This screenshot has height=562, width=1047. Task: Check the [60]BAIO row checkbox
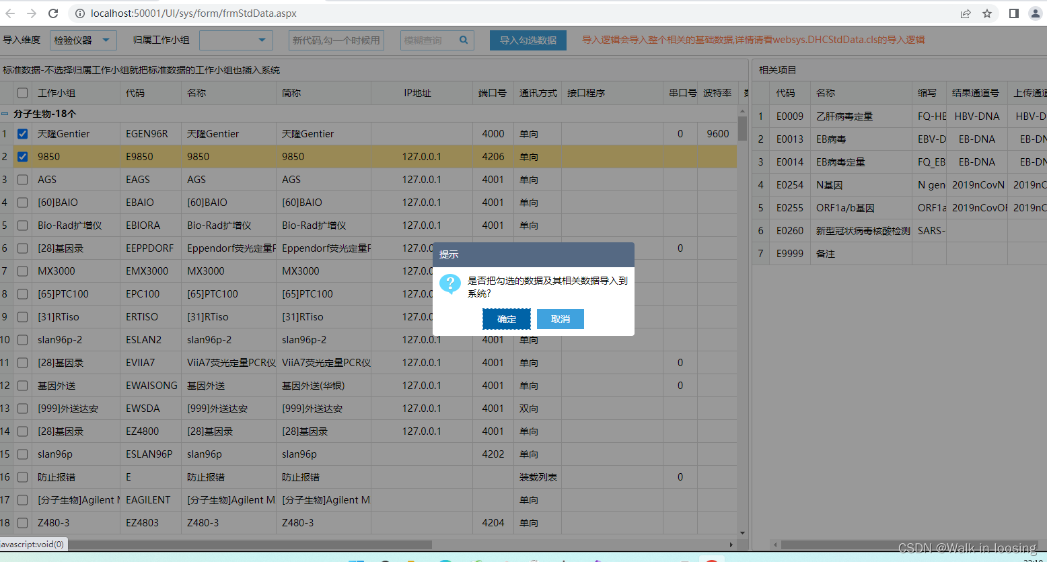23,203
